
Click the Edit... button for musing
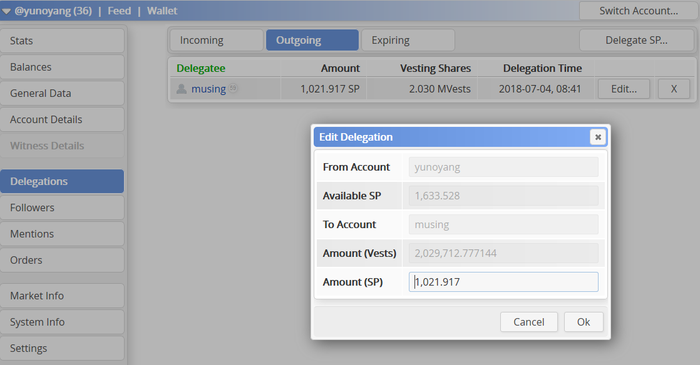click(624, 89)
